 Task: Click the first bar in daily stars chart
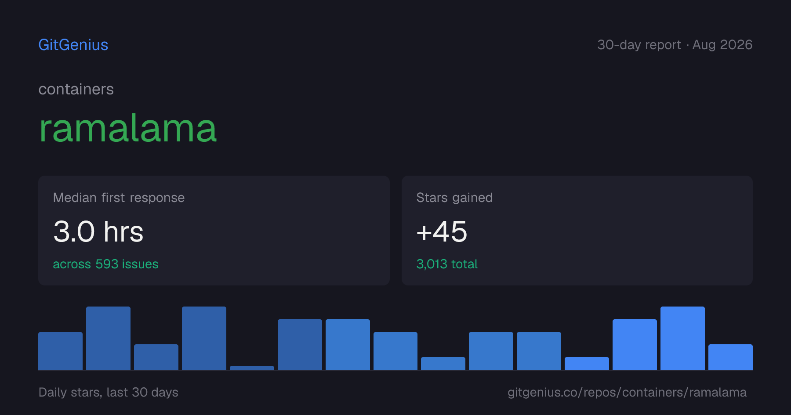60,351
